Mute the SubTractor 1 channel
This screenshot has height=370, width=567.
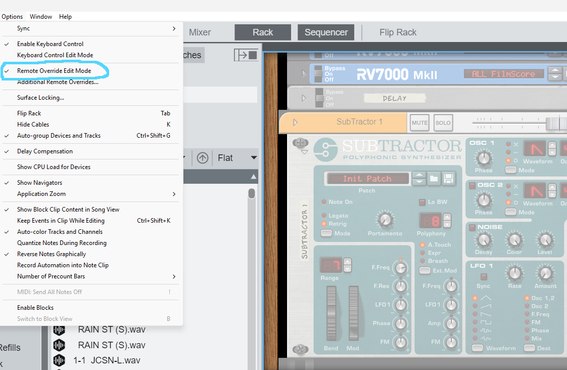pos(419,122)
